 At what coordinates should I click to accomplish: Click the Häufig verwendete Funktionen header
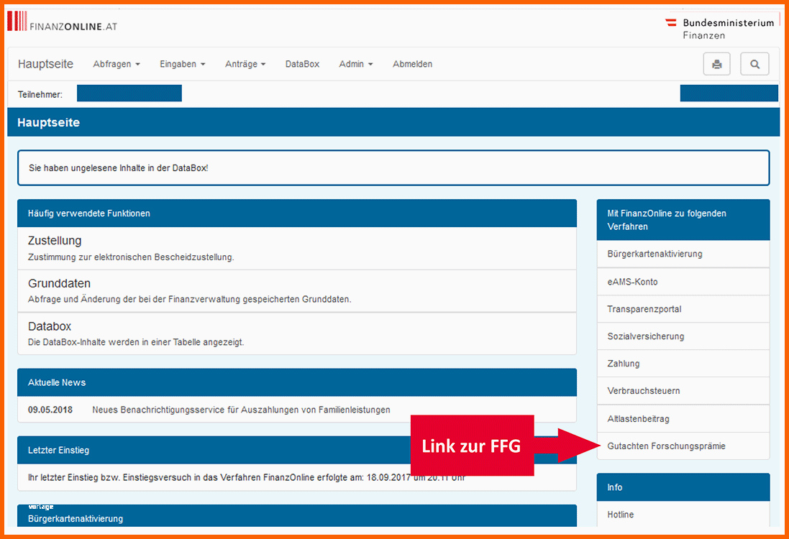point(297,213)
